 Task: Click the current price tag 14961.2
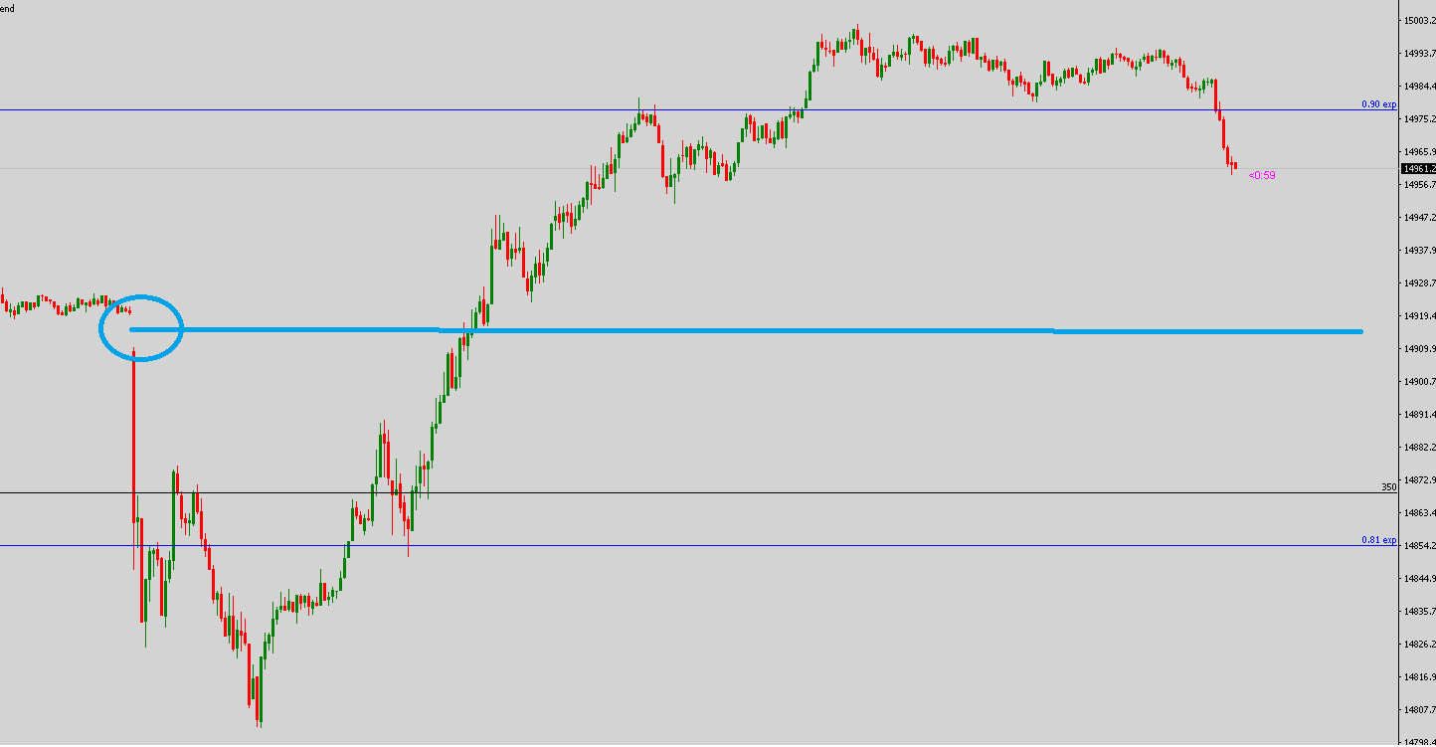(1417, 169)
